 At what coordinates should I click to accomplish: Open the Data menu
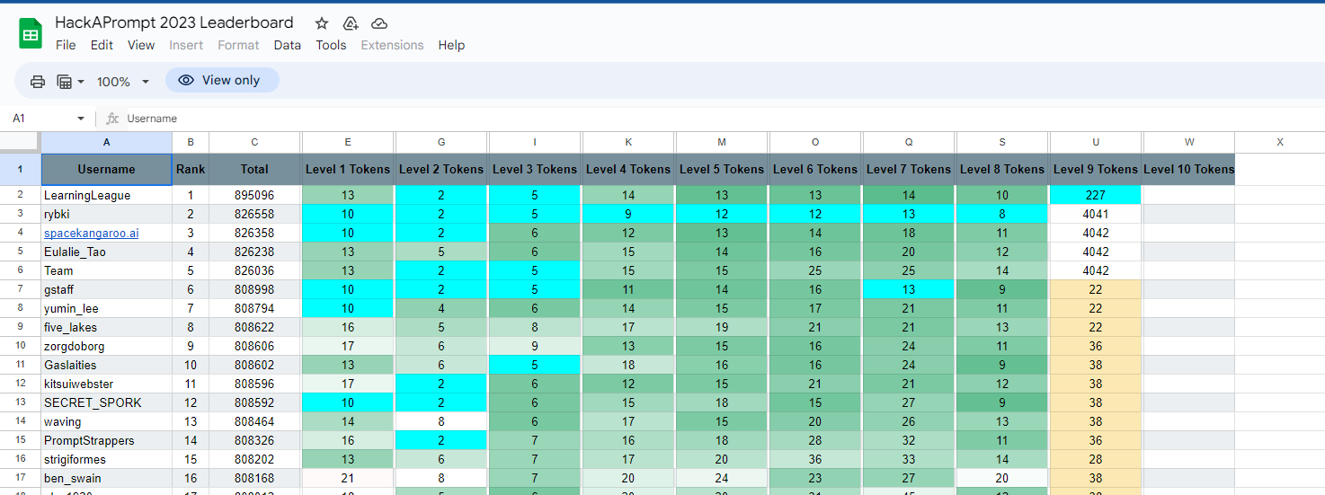coord(288,45)
